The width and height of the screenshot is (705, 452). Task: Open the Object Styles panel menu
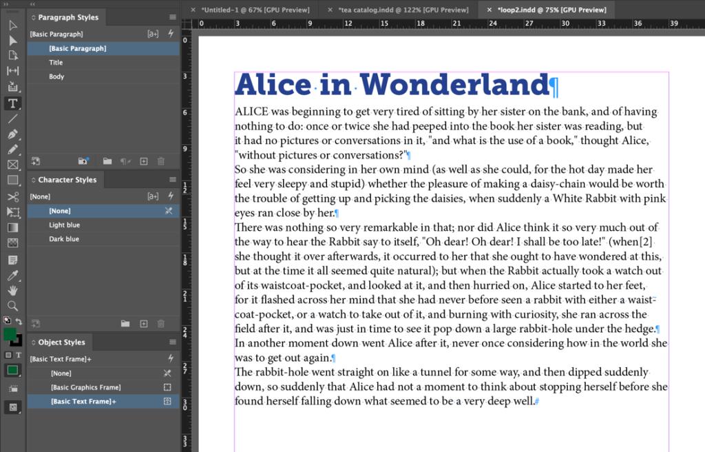173,342
